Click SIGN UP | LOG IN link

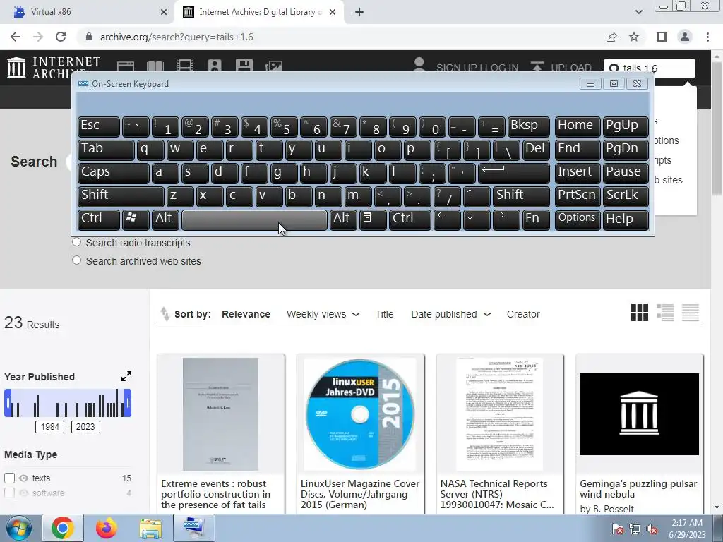(477, 67)
